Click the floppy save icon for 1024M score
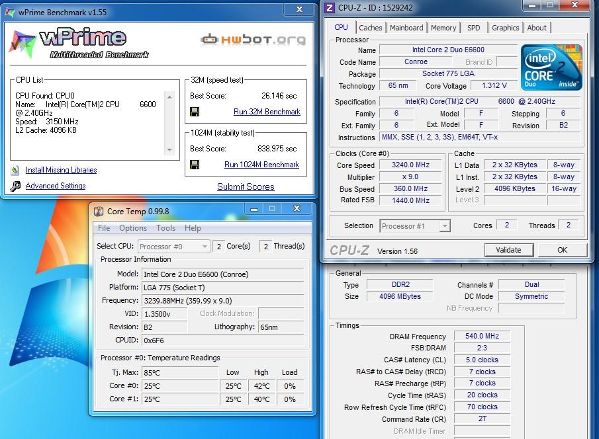This screenshot has height=439, width=599. click(195, 165)
